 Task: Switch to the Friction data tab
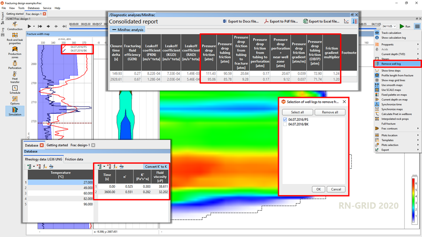tap(74, 159)
